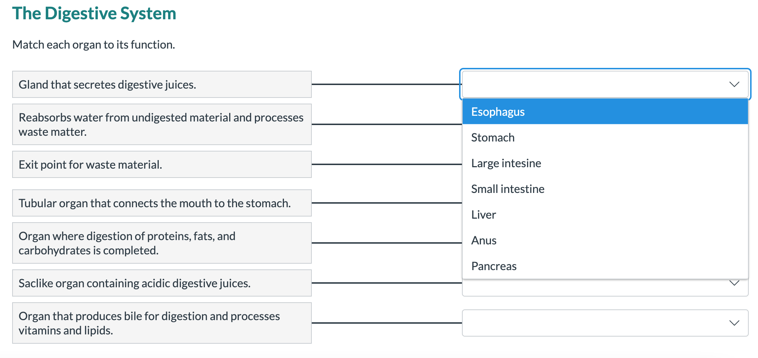Choose the Stomach option
The image size is (758, 358).
coord(493,138)
